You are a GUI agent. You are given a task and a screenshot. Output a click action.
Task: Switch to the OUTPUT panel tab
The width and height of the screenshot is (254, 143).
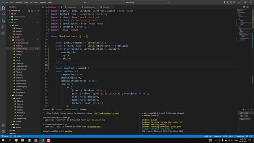pyautogui.click(x=59, y=110)
